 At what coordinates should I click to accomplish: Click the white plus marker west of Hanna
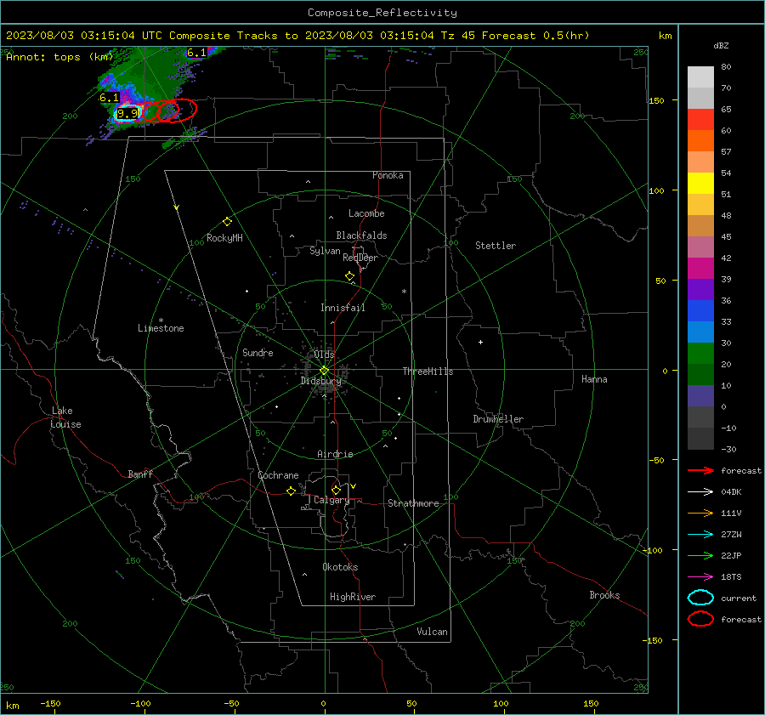point(480,342)
